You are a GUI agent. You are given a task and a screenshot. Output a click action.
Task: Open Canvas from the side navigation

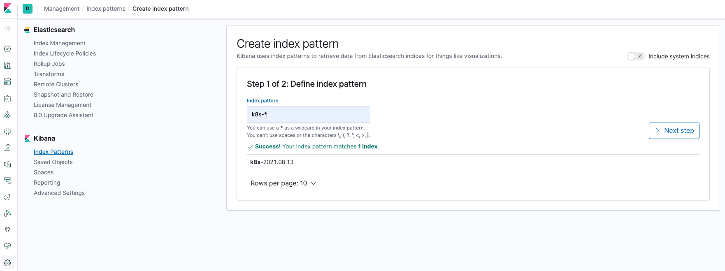tap(7, 98)
